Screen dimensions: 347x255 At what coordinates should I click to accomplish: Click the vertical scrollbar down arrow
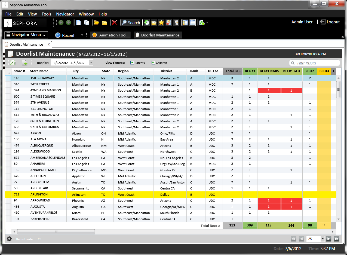[x=339, y=219]
